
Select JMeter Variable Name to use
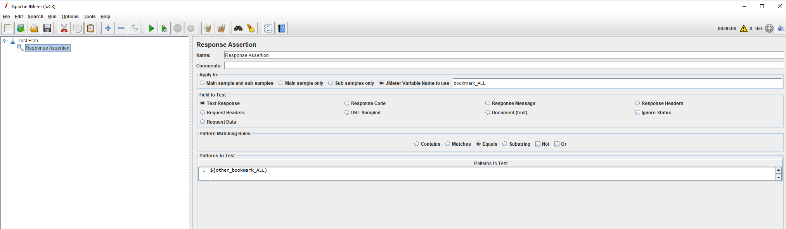pos(414,83)
